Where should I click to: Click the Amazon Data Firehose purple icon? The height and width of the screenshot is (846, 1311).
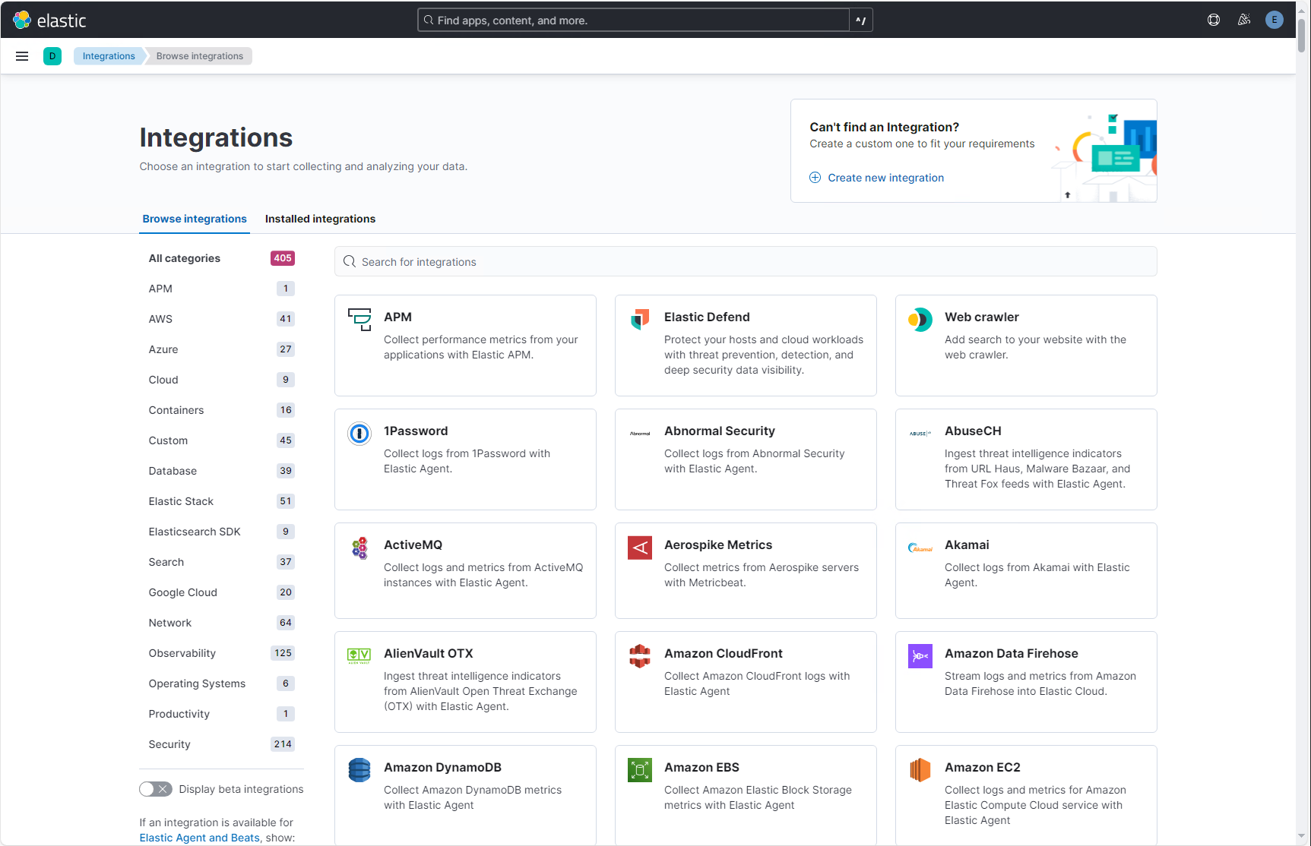point(920,655)
